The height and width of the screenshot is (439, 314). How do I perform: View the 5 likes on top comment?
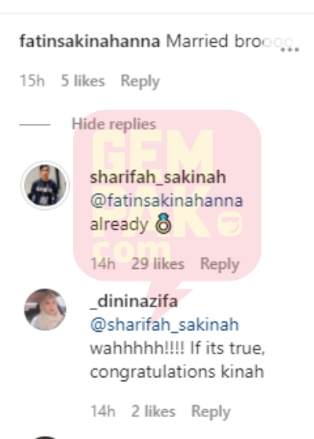click(x=82, y=81)
